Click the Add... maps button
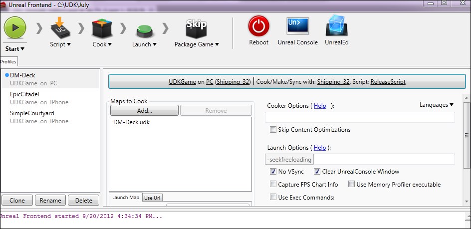Viewport: 471px width, 229px height. [145, 111]
